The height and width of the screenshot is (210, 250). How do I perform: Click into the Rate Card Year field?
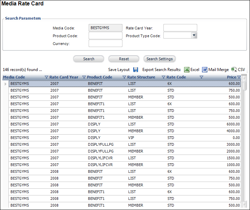[180, 28]
